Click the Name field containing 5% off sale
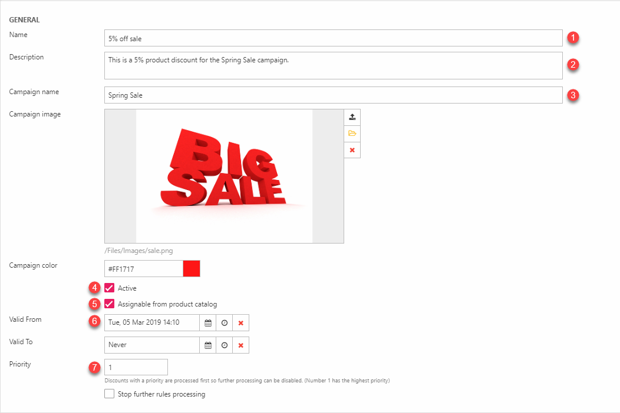620x413 pixels. pyautogui.click(x=333, y=38)
